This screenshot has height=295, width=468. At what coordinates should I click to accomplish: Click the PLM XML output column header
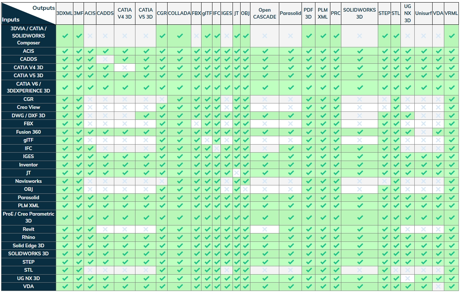point(323,13)
